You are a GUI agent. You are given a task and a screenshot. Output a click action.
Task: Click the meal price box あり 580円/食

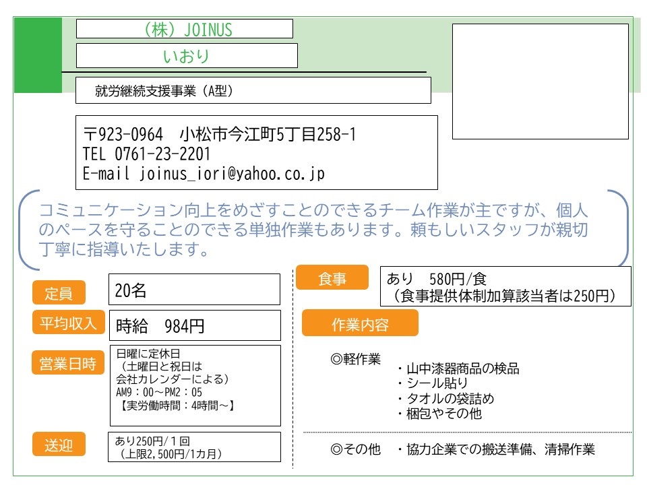505,286
